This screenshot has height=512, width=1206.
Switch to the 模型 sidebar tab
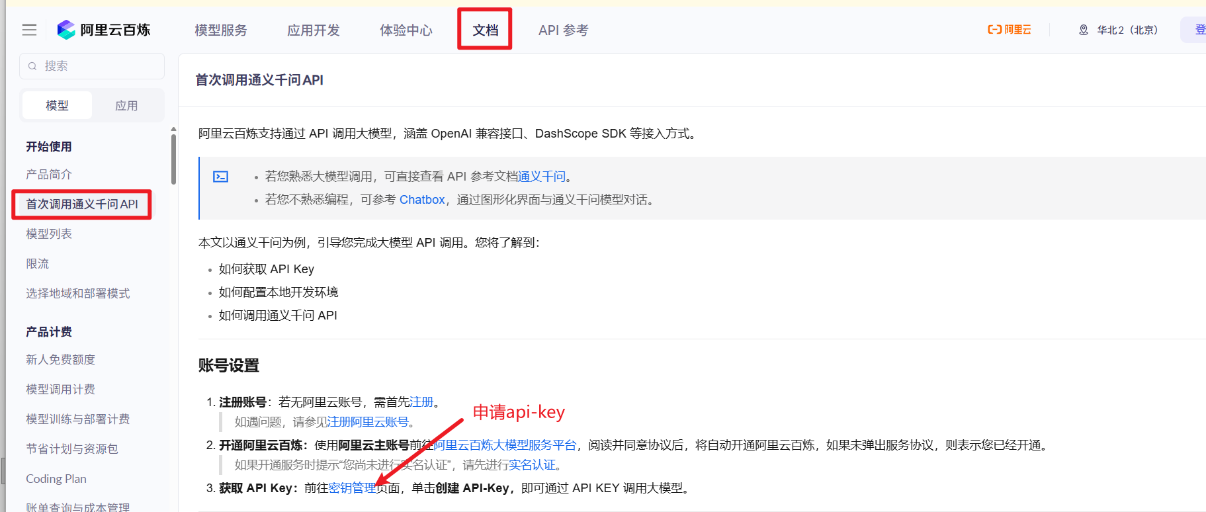pos(57,105)
